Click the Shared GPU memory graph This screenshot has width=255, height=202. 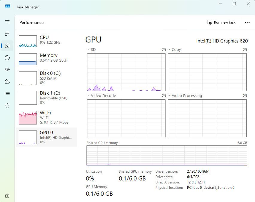(167, 156)
